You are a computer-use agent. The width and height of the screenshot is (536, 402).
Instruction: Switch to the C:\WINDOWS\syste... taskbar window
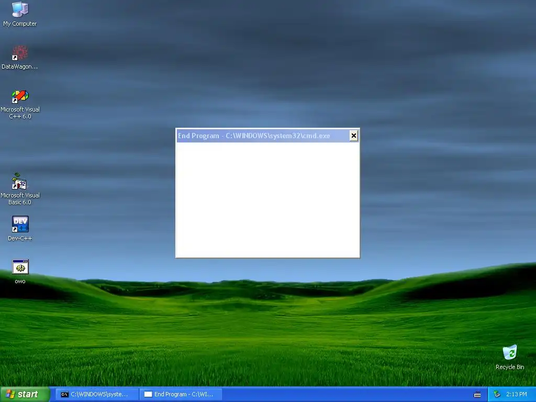(97, 394)
